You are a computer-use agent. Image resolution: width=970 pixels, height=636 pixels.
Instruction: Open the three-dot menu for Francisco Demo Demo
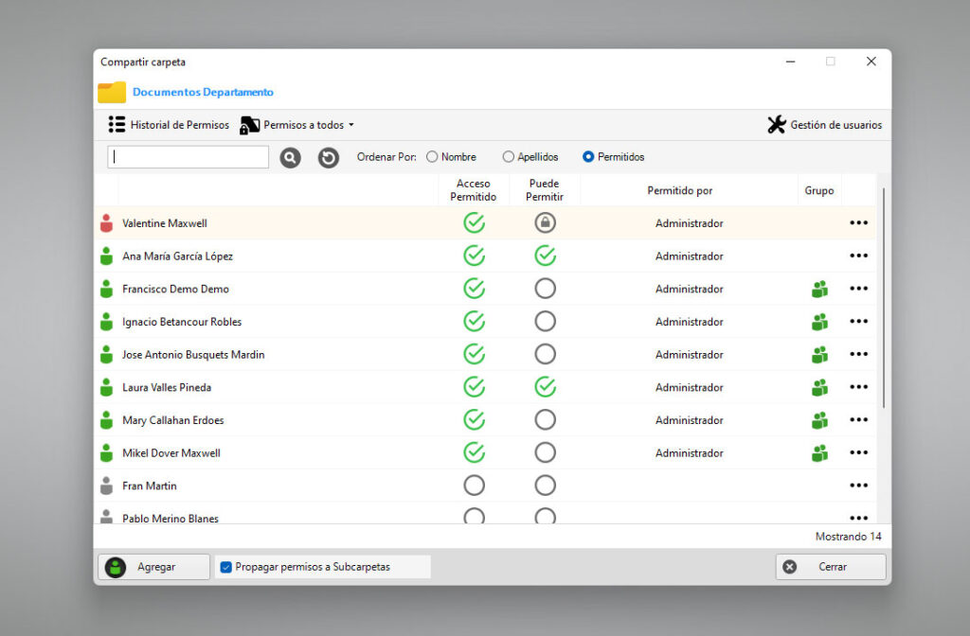click(858, 288)
